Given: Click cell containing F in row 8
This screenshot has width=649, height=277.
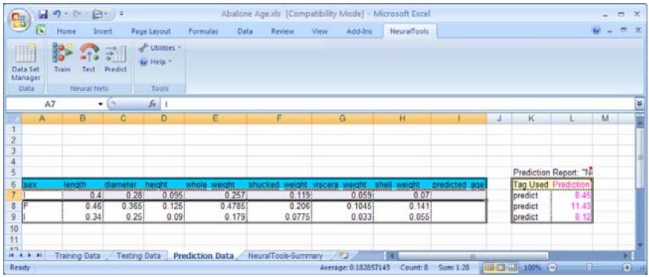Looking at the screenshot, I should tap(42, 206).
